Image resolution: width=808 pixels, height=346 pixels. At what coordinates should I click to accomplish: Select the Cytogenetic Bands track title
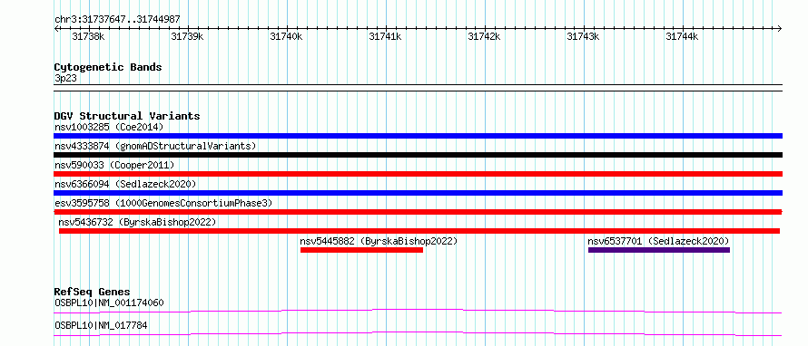pyautogui.click(x=108, y=67)
